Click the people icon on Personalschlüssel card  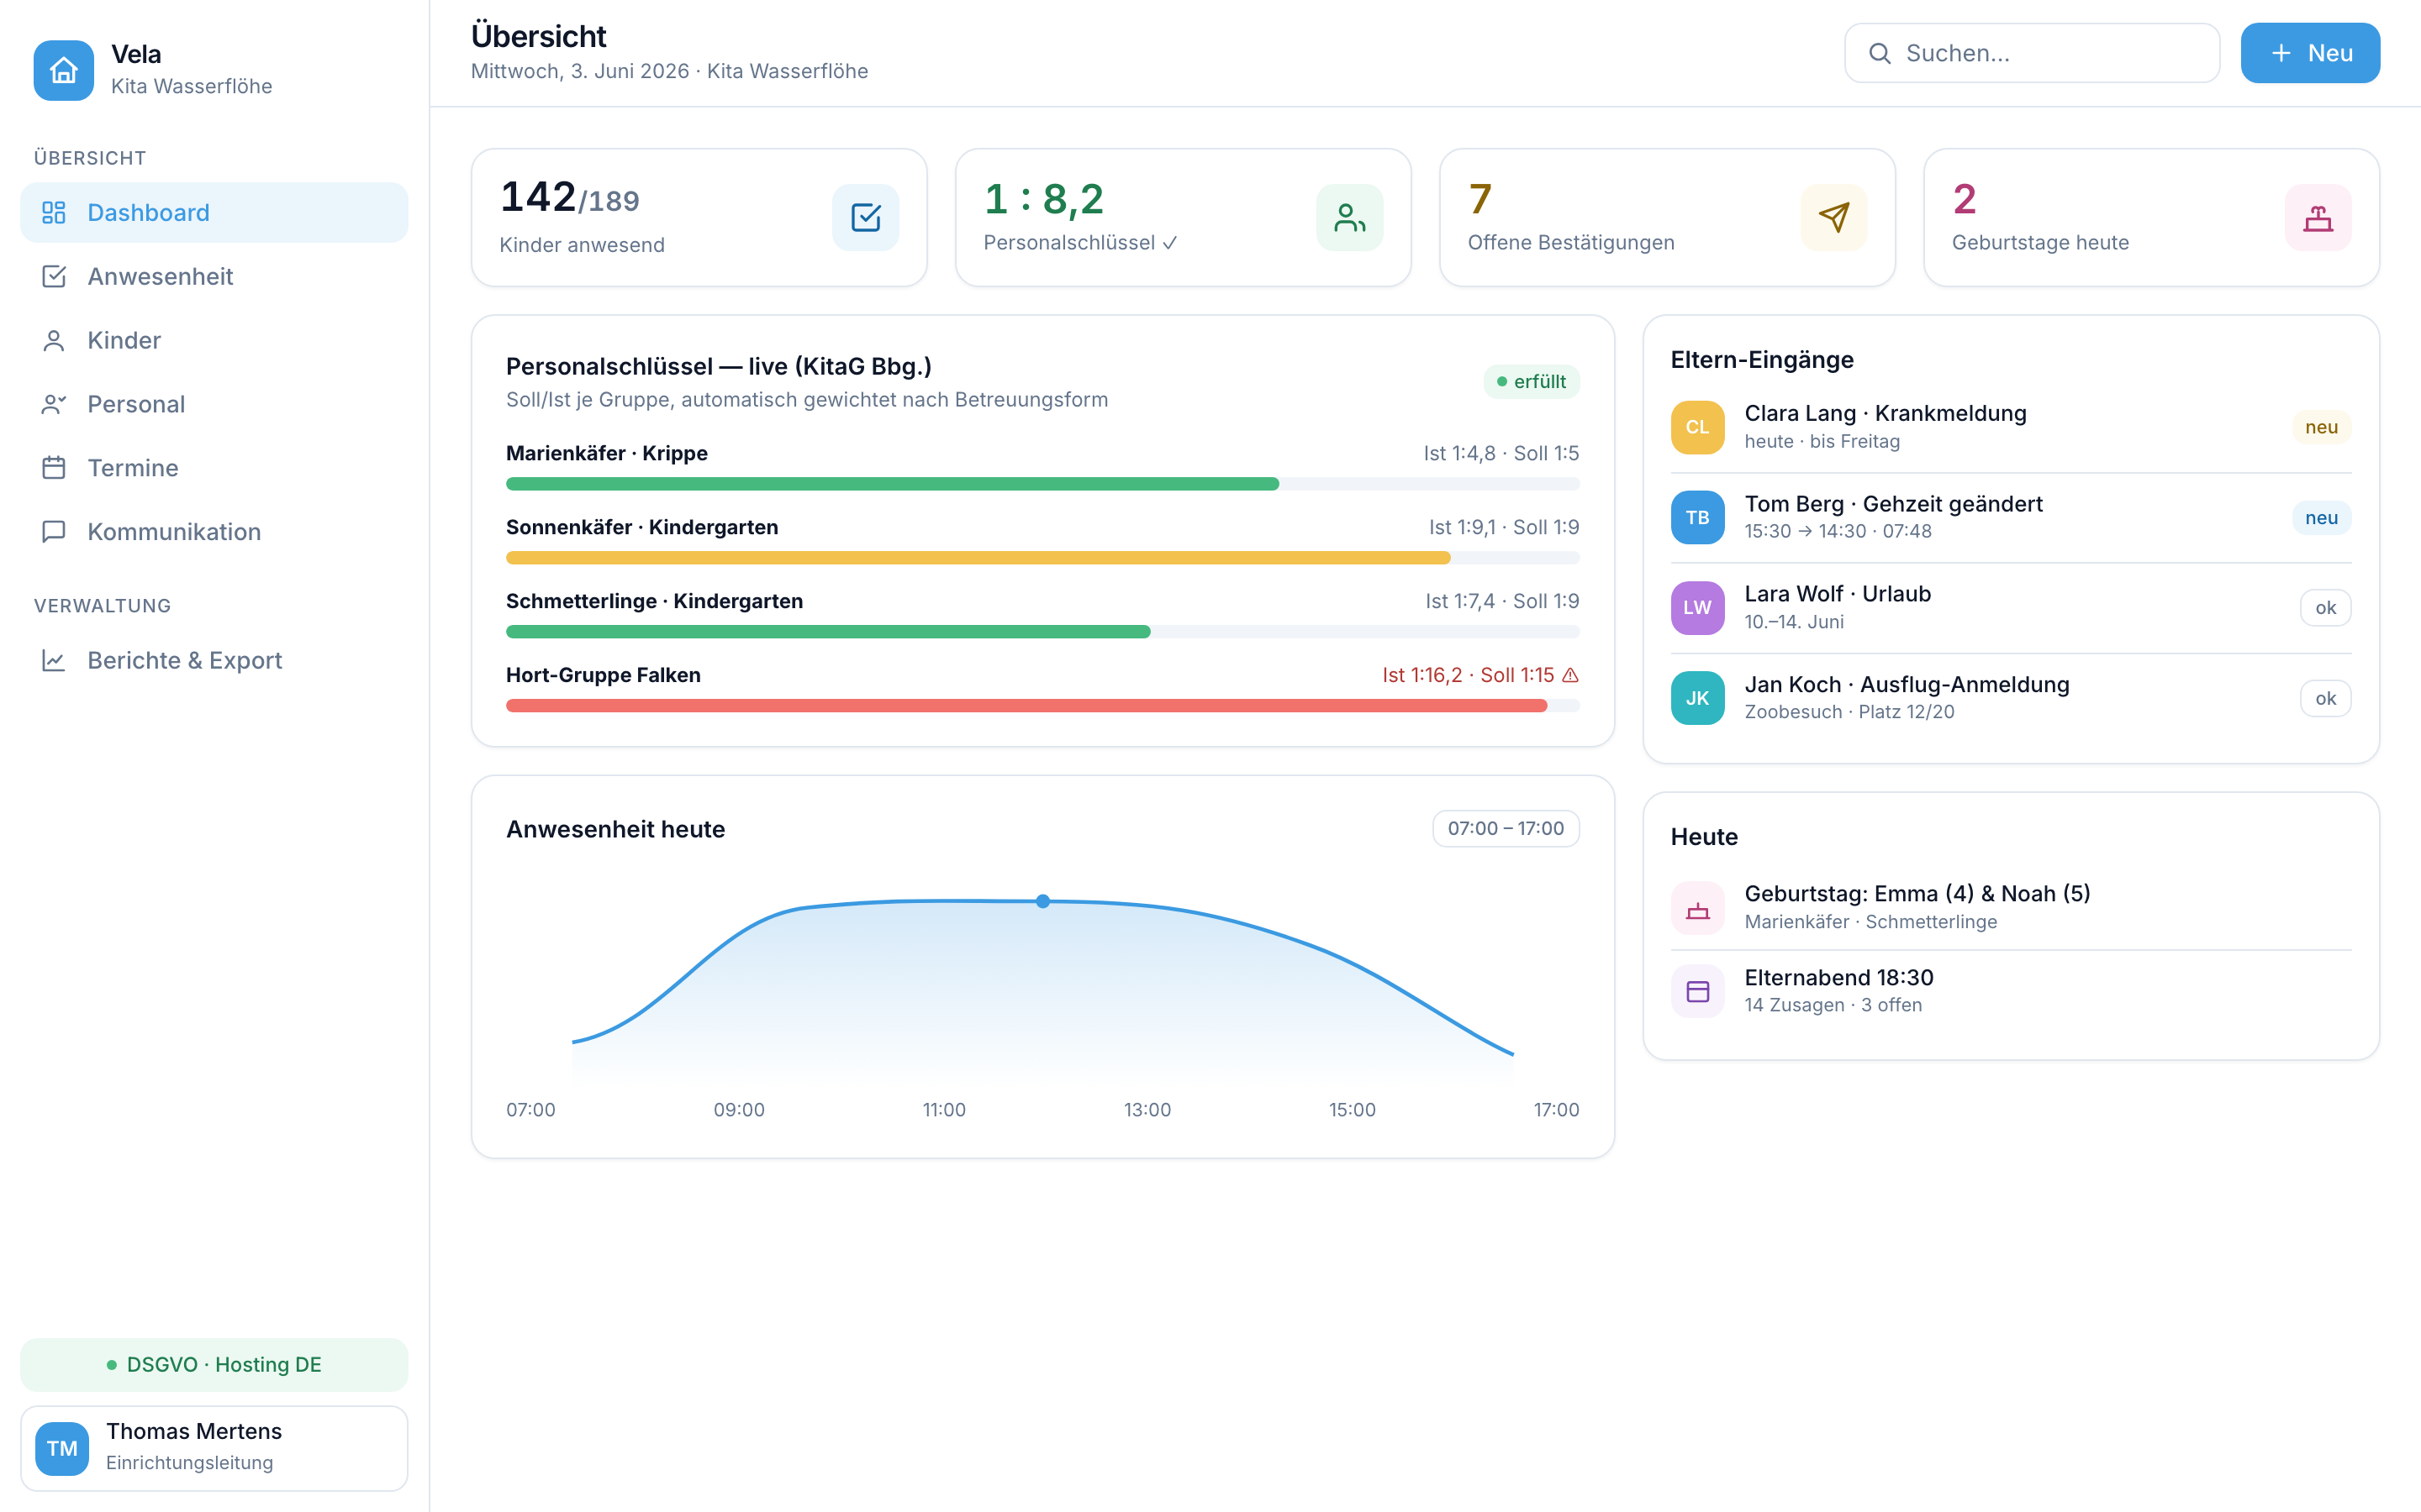click(1349, 217)
